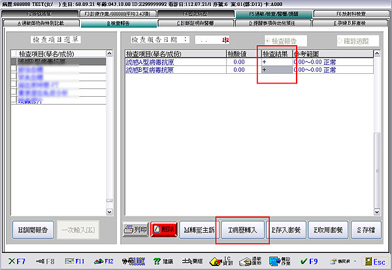
Task: Click the 列印 print button
Action: coord(135,229)
